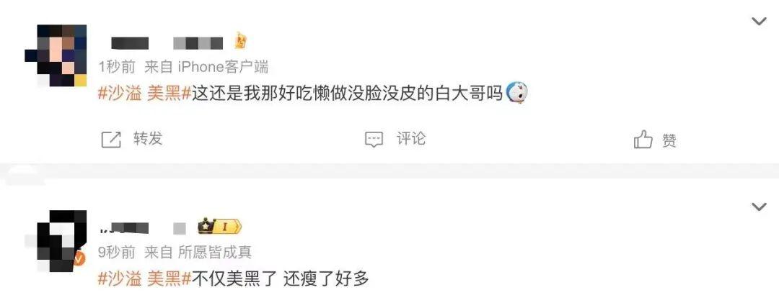Viewport: 779px width, 308px height.
Task: Like the first post with thumbs-up icon
Action: pos(643,140)
